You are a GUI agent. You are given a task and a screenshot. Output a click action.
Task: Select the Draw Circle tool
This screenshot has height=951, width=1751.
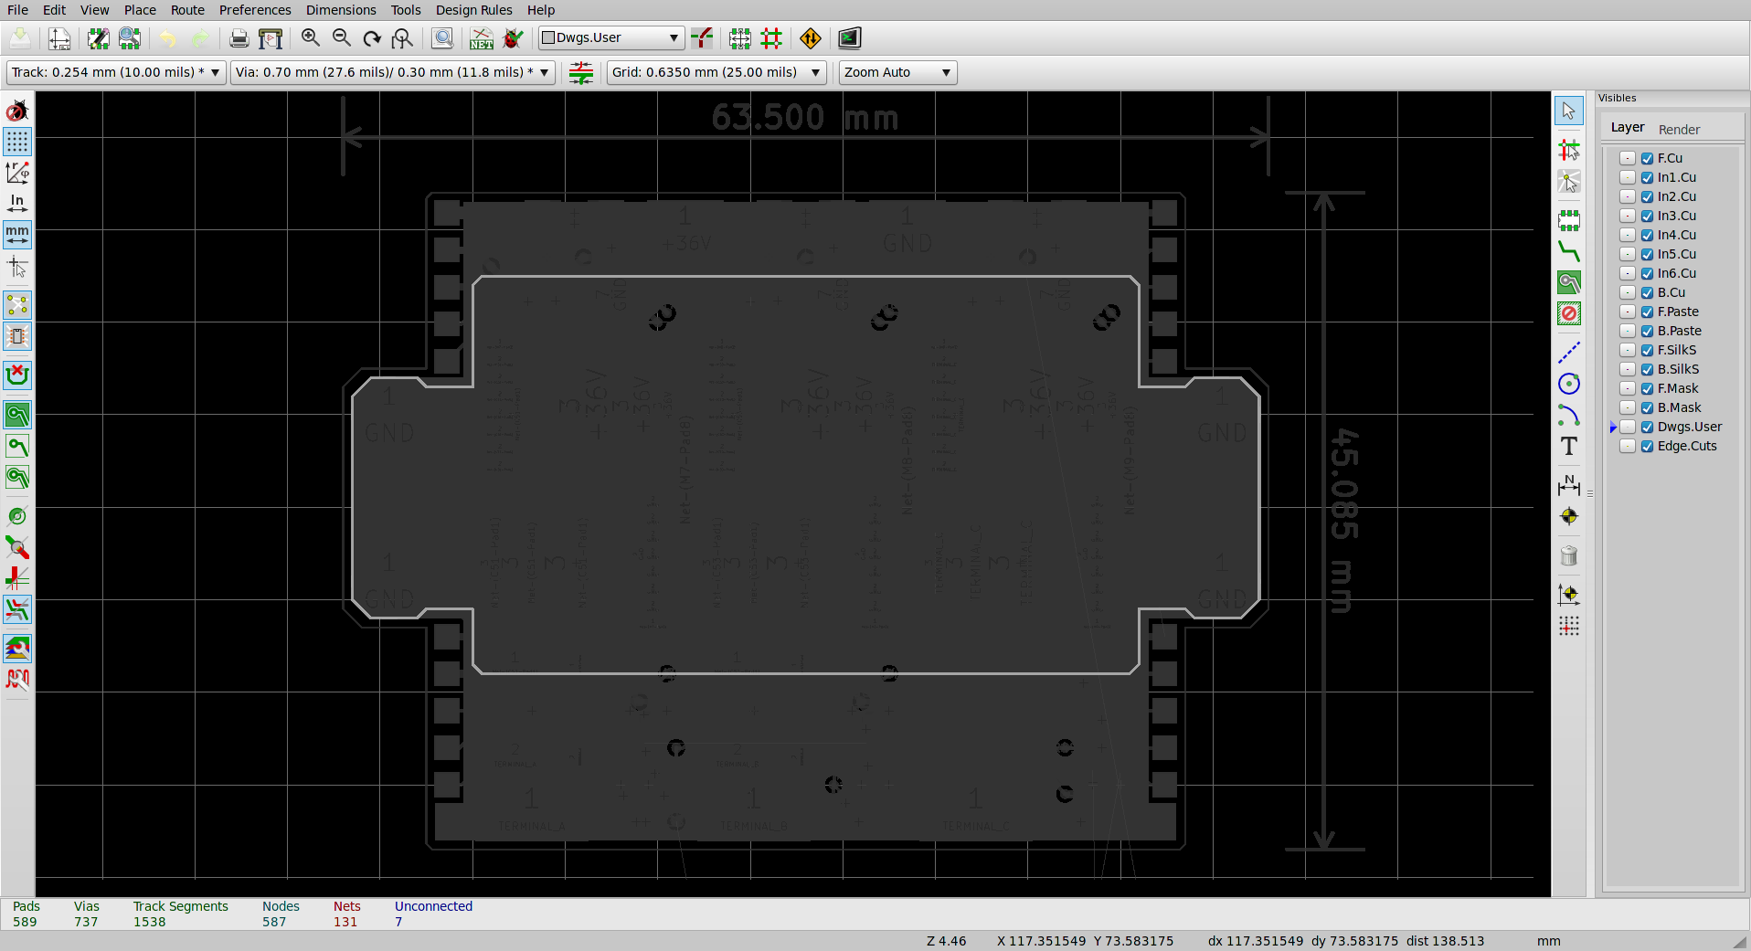1568,384
